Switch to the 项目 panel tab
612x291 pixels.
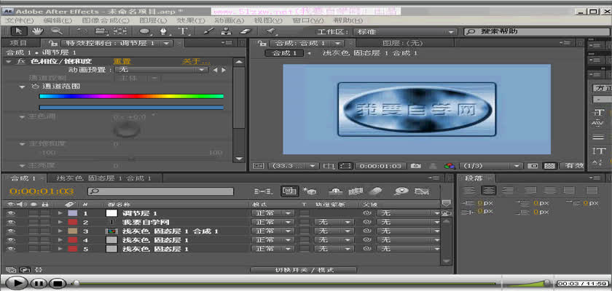click(x=18, y=43)
